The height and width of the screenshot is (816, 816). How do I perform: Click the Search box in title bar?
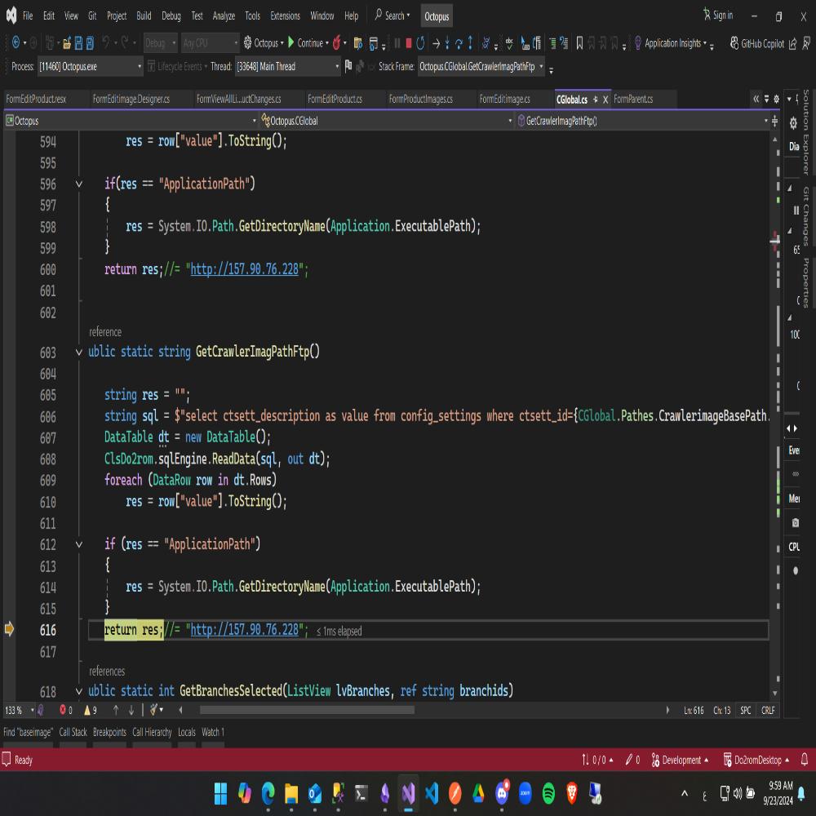tap(392, 16)
